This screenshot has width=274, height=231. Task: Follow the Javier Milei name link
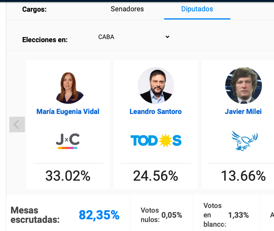pos(243,112)
